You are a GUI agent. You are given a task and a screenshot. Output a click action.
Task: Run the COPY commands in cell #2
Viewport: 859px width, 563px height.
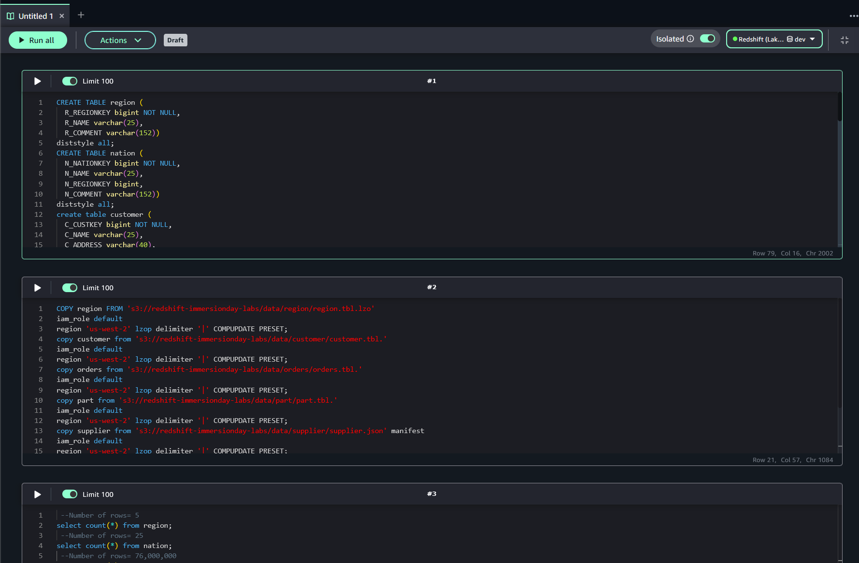pyautogui.click(x=37, y=287)
